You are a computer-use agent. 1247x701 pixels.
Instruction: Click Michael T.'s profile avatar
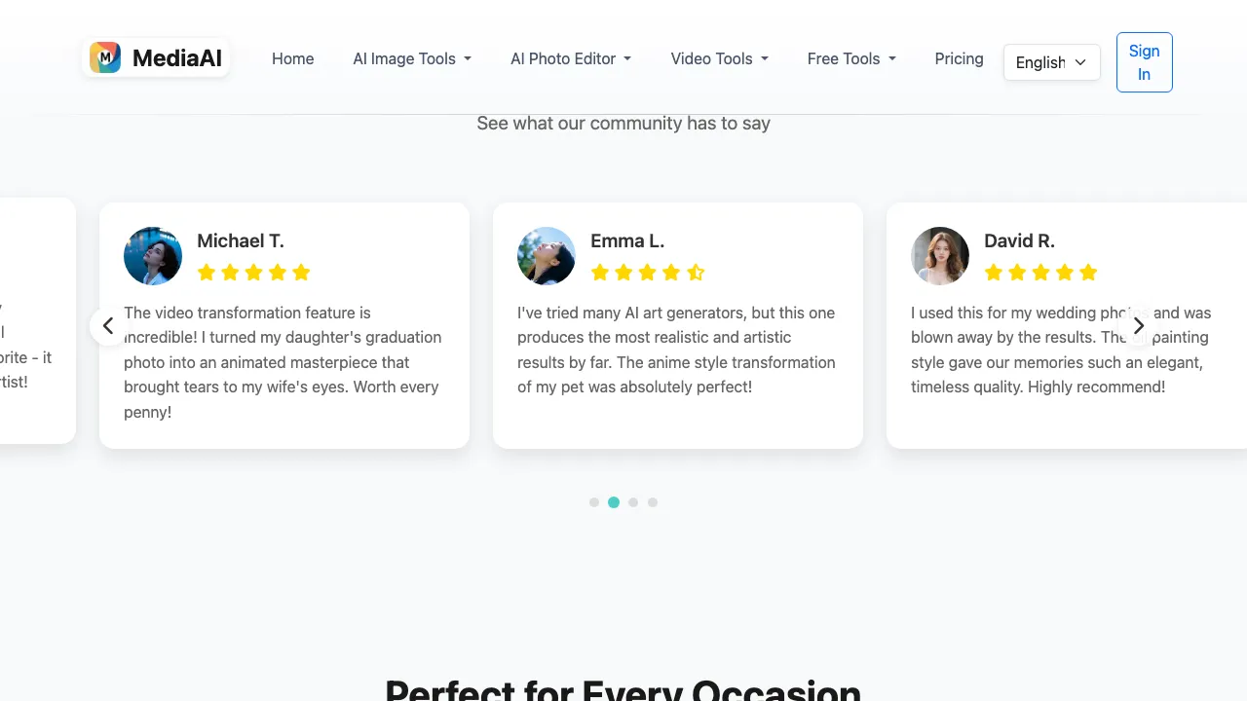click(153, 256)
